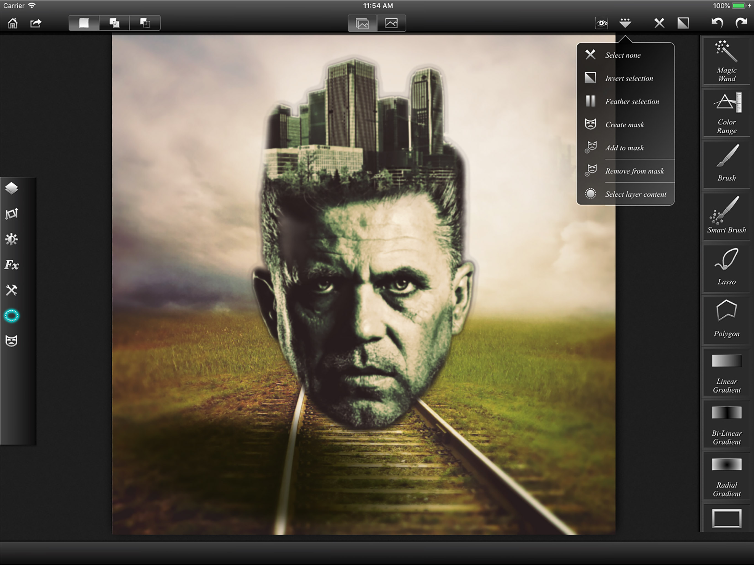Pick the Smart Brush tool
Screen dimensions: 754x565
tap(726, 215)
